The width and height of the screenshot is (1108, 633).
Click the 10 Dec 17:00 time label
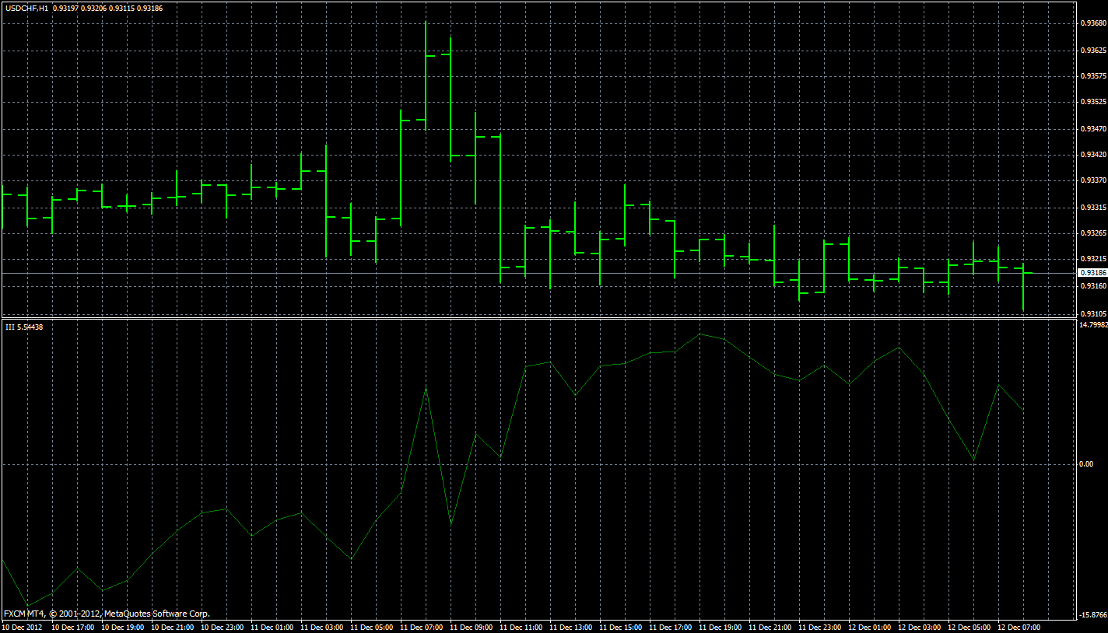coord(75,627)
